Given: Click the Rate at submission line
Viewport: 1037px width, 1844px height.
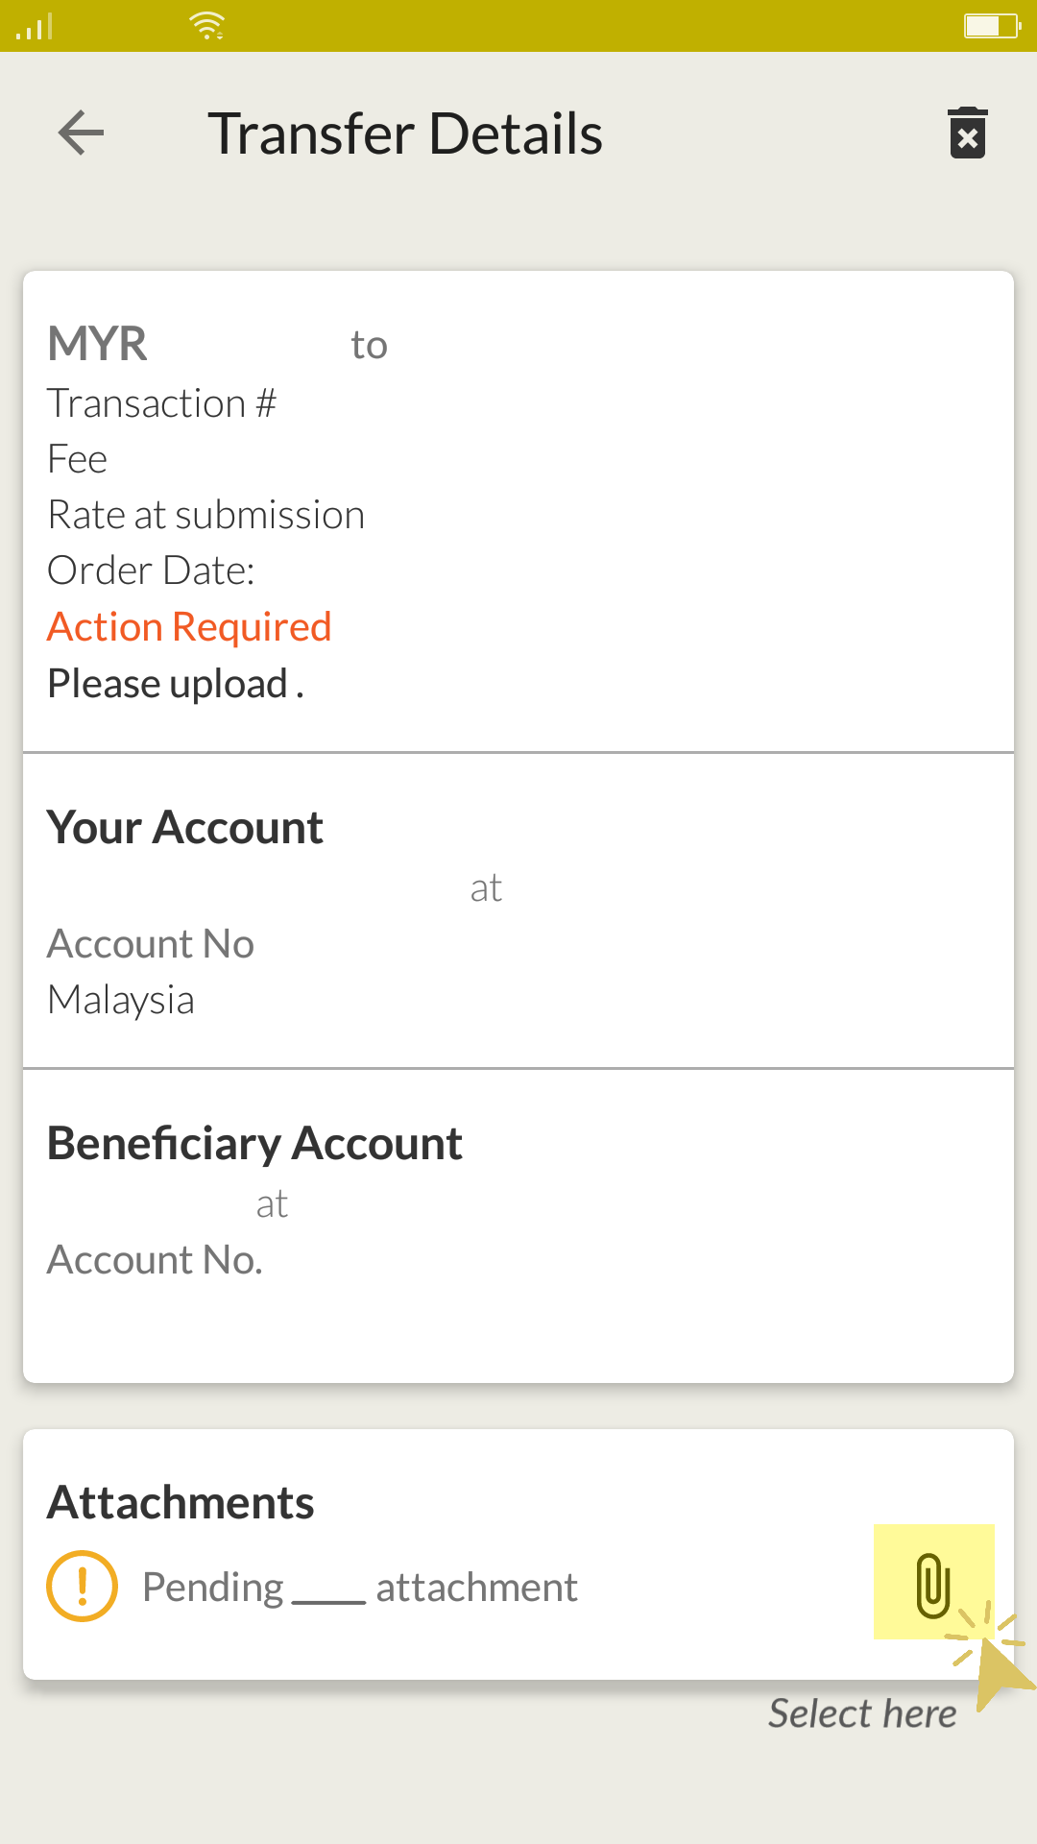Looking at the screenshot, I should (206, 515).
